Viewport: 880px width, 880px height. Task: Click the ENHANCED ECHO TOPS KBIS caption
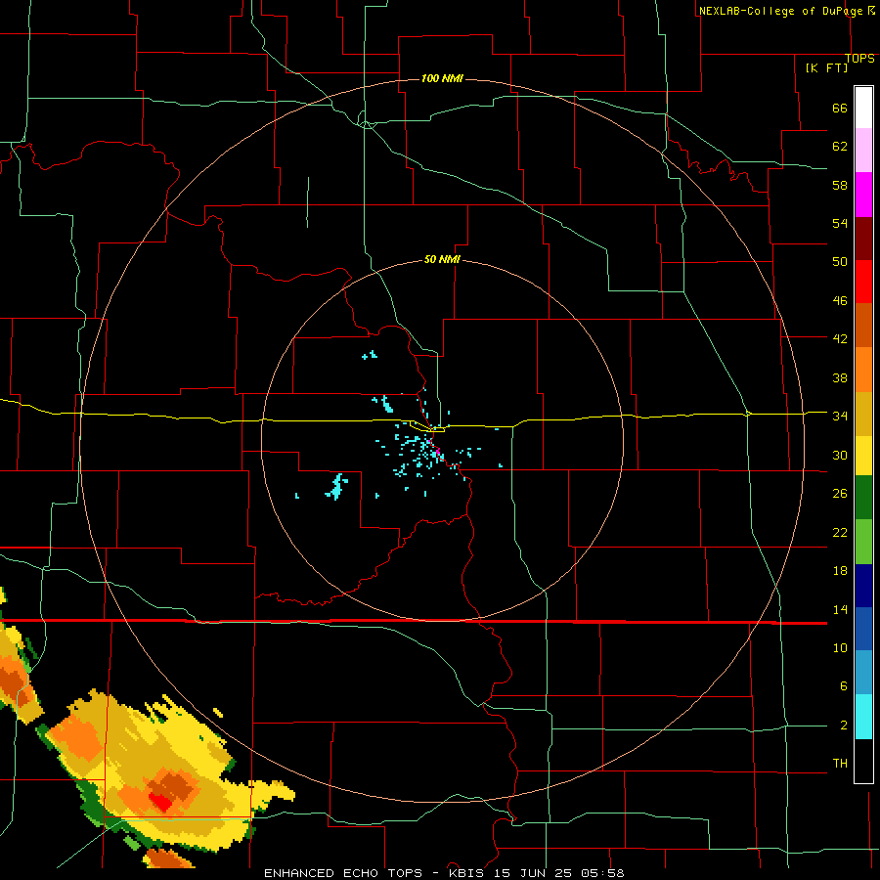click(444, 873)
